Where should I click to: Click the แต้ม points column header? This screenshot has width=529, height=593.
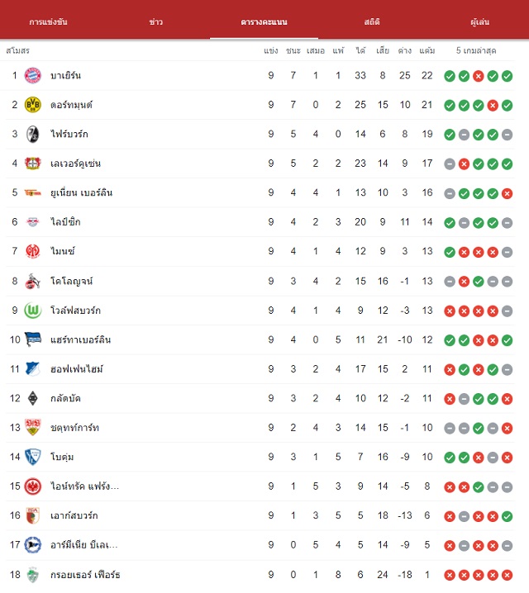pos(427,50)
